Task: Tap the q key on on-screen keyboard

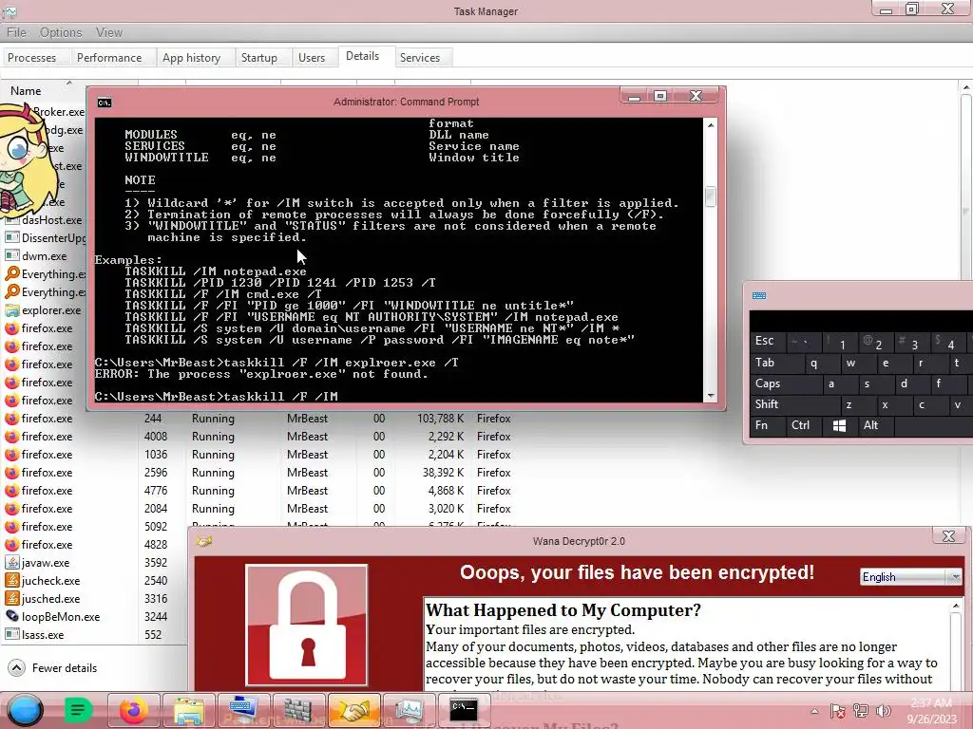Action: [822, 364]
